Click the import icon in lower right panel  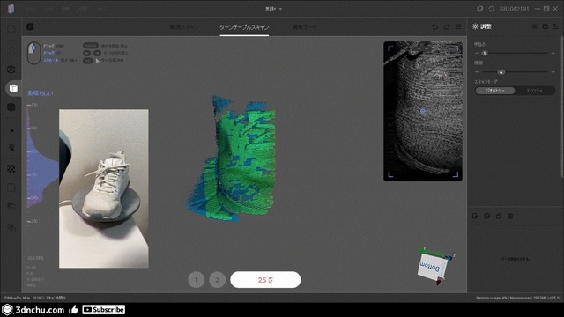(x=475, y=216)
